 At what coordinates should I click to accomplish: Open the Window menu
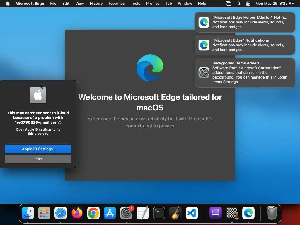pos(185,4)
